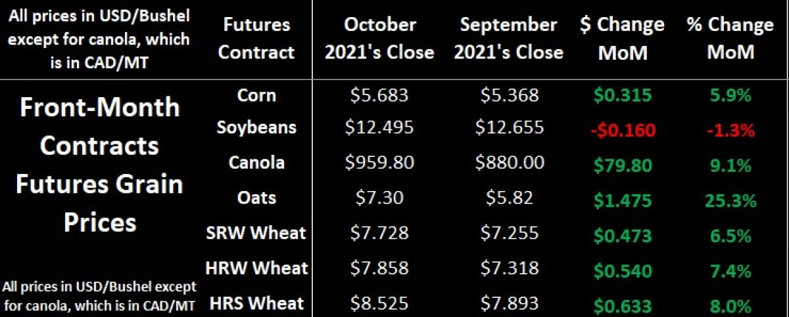Select HRS Wheat contract label

point(256,303)
